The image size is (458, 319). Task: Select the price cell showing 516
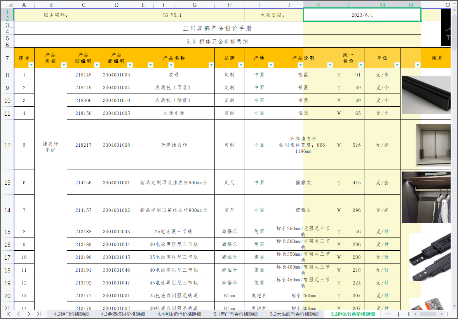tap(349, 145)
